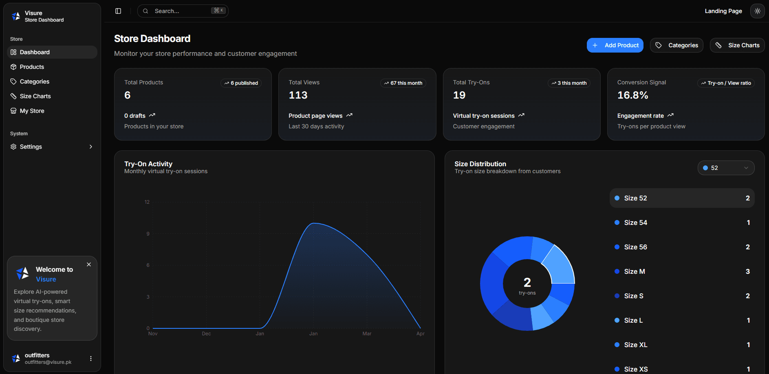Open the Products section via its box icon

click(x=13, y=67)
